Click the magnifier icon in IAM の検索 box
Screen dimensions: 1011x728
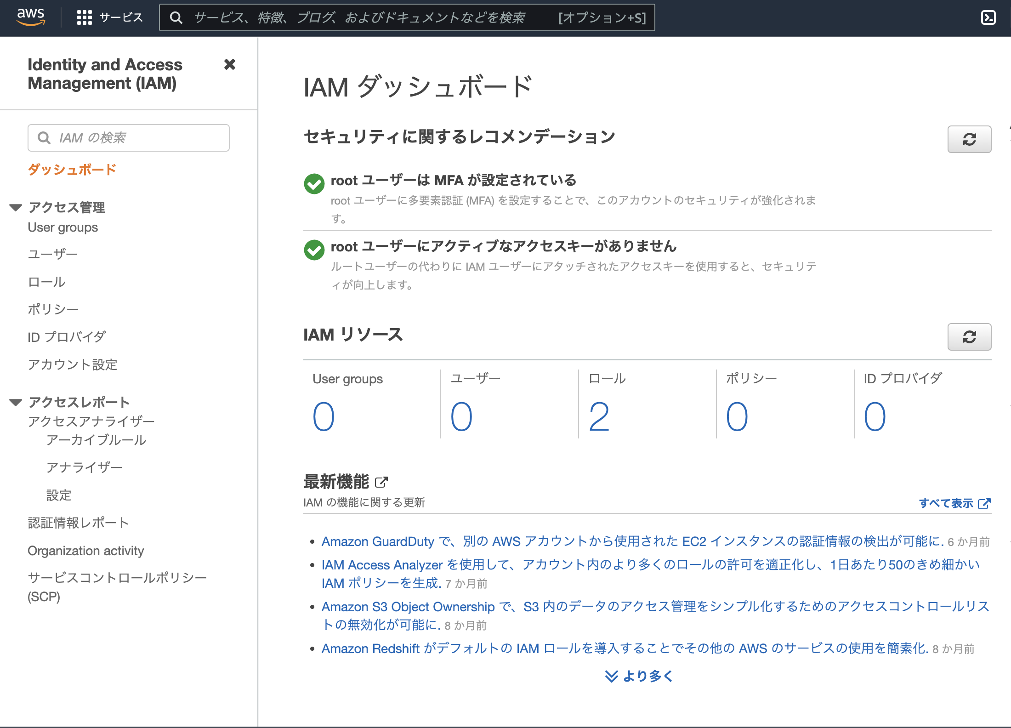point(44,138)
